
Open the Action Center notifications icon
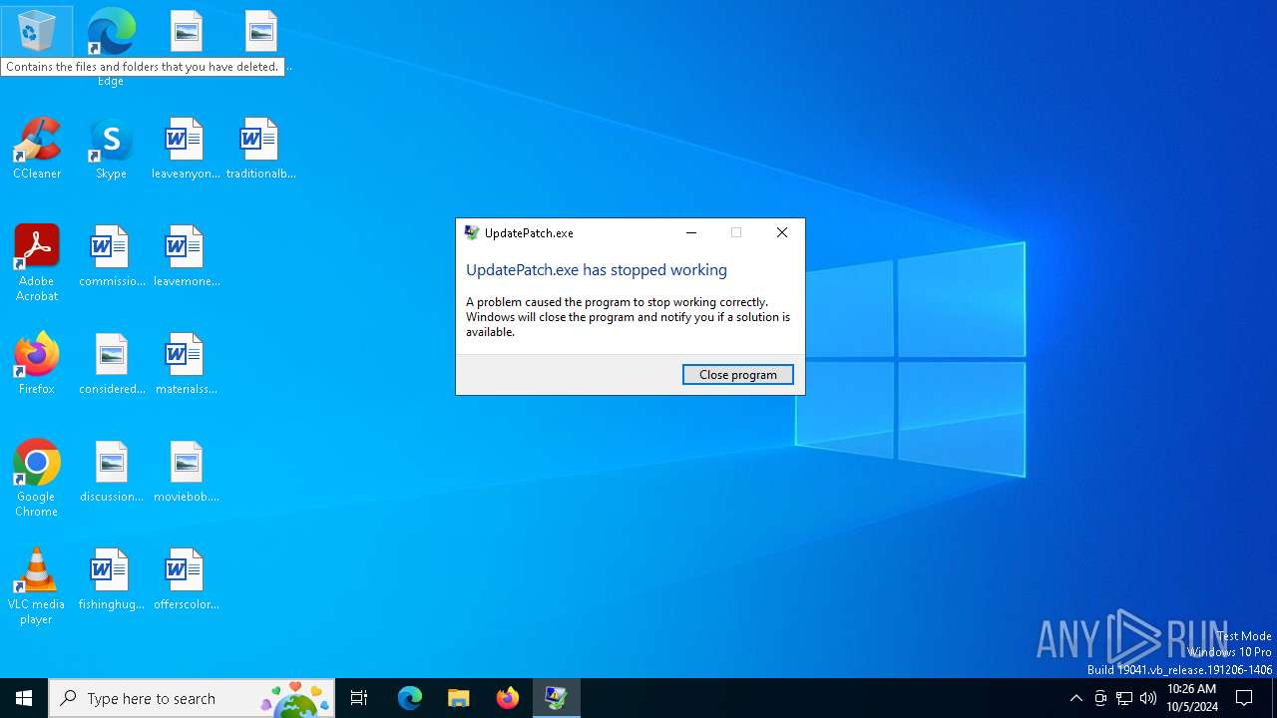[x=1245, y=698]
